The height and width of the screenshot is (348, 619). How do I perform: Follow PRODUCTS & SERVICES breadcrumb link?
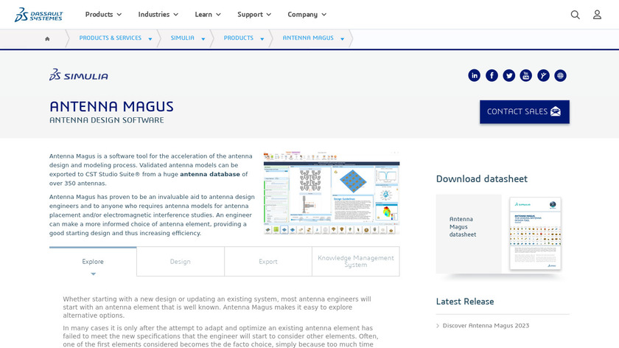(x=110, y=38)
